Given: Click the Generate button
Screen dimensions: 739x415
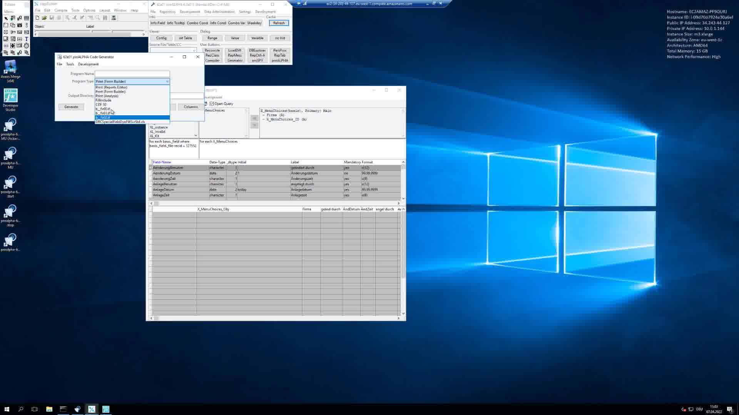Looking at the screenshot, I should [71, 107].
